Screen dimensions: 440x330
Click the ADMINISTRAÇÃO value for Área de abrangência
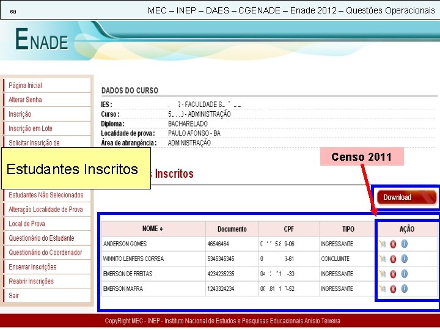click(189, 143)
